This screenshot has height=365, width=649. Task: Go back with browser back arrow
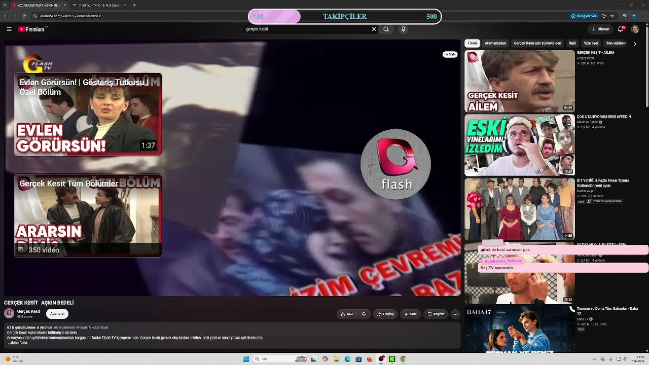(x=6, y=16)
